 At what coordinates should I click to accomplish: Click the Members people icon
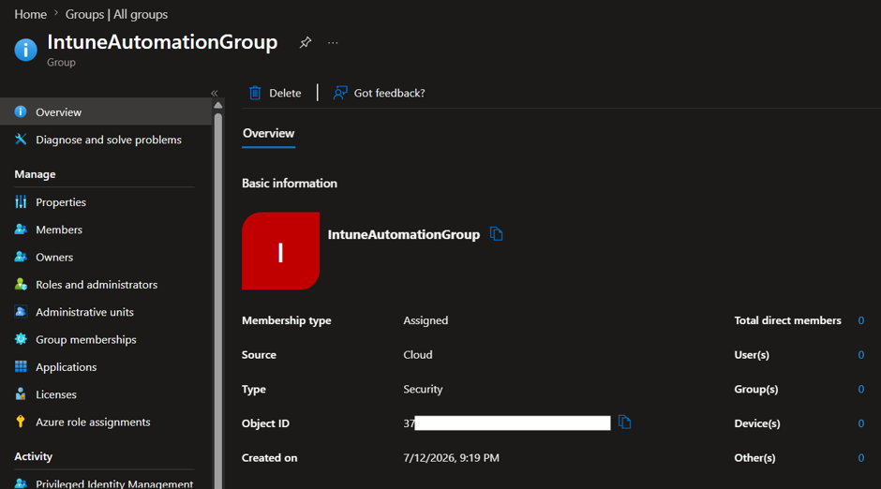[x=21, y=230]
